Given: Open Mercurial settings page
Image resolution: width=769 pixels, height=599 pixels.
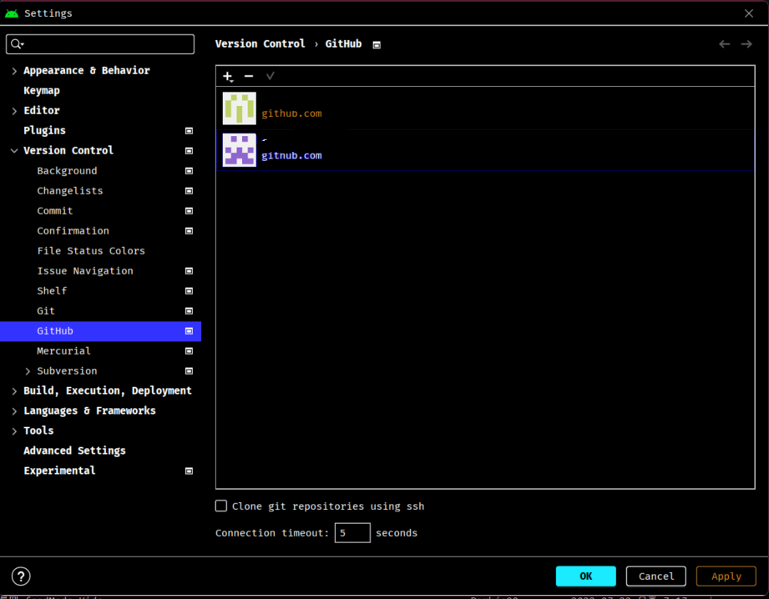Looking at the screenshot, I should click(63, 351).
